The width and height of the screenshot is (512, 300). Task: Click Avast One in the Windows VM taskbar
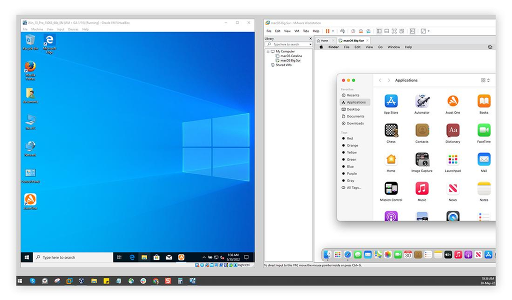181,257
